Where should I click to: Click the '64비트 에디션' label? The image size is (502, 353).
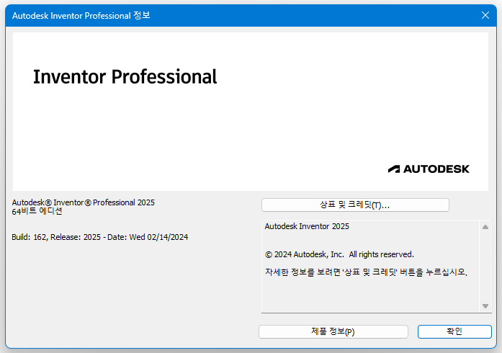coord(37,211)
